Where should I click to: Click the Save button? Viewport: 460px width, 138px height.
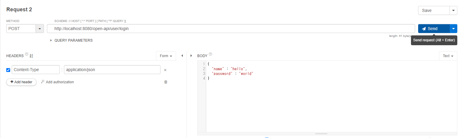(434, 10)
